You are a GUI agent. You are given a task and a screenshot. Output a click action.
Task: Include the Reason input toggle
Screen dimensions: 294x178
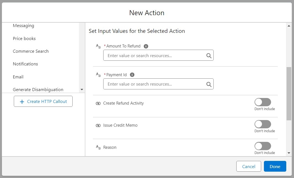[263, 146]
